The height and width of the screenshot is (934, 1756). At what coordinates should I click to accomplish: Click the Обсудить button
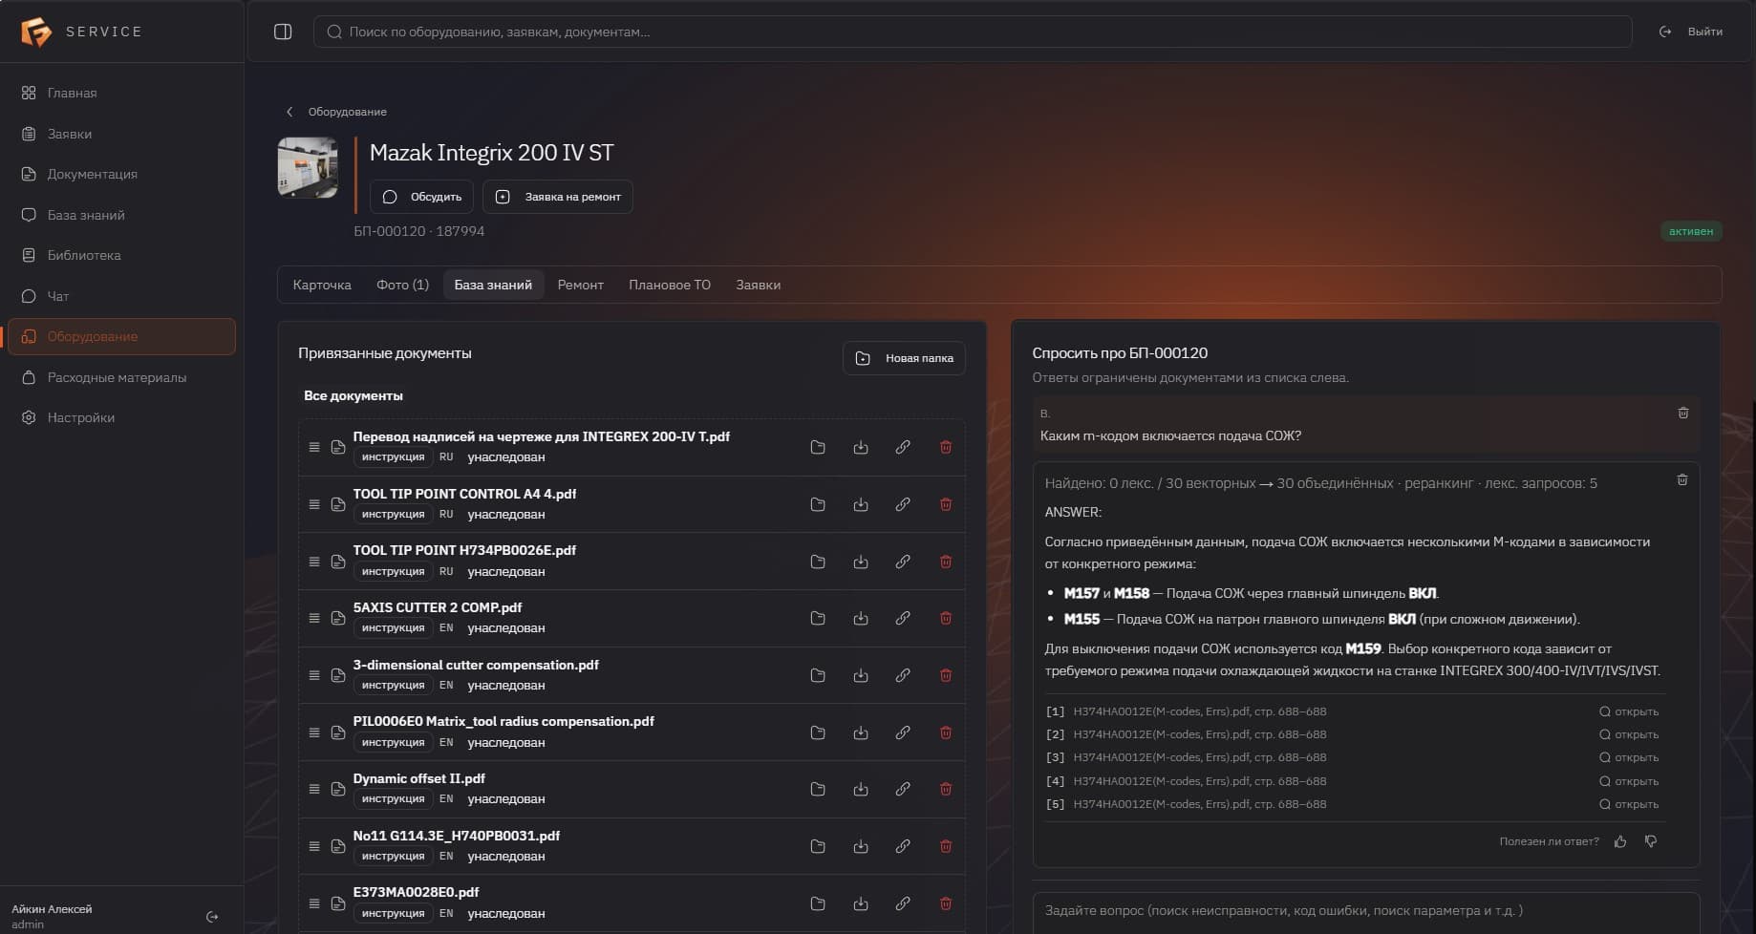click(x=421, y=197)
